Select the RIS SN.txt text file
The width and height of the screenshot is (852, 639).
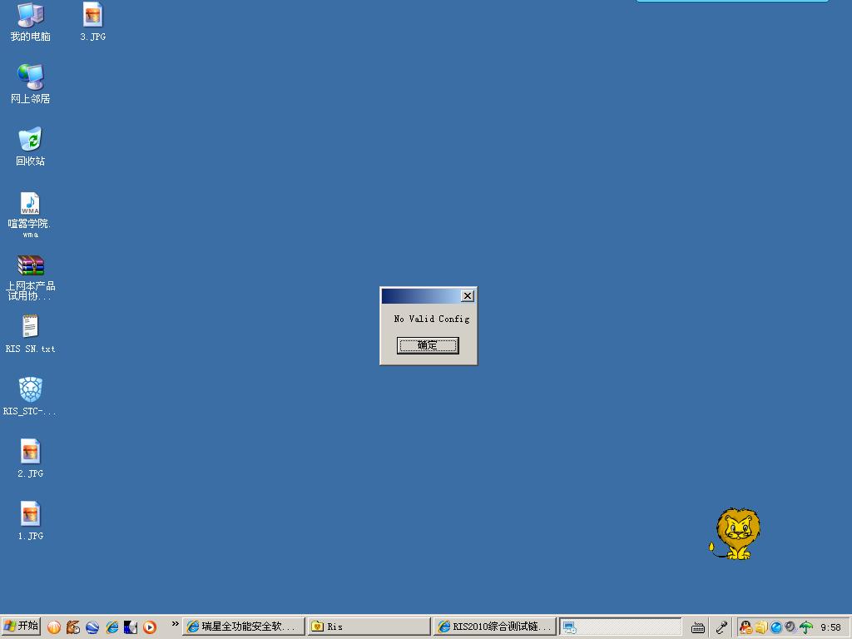click(x=31, y=334)
